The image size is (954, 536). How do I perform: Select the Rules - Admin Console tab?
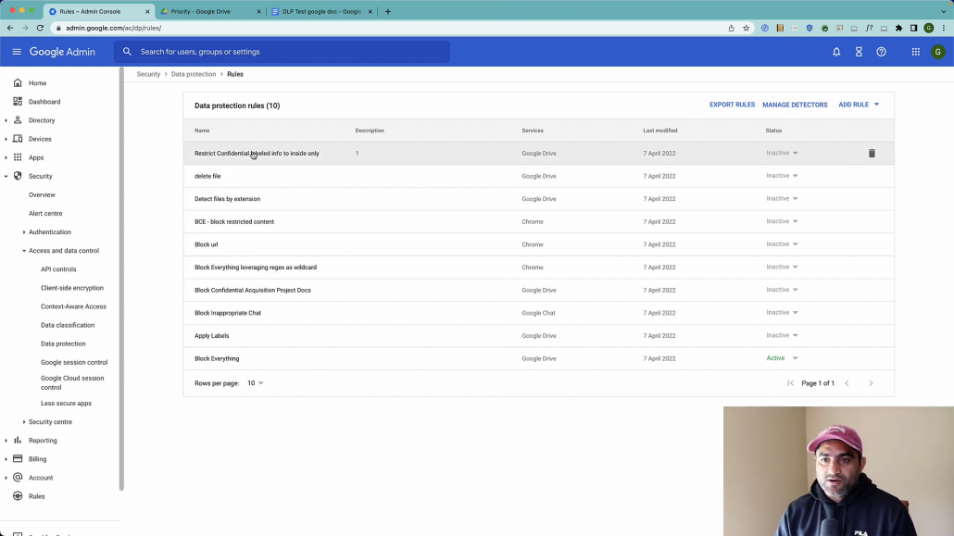point(99,11)
